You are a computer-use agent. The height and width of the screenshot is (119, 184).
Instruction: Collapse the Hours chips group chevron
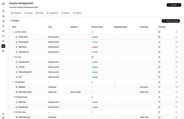point(13,112)
